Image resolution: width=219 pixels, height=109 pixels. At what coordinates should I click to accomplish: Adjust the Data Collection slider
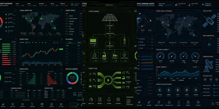(216, 85)
